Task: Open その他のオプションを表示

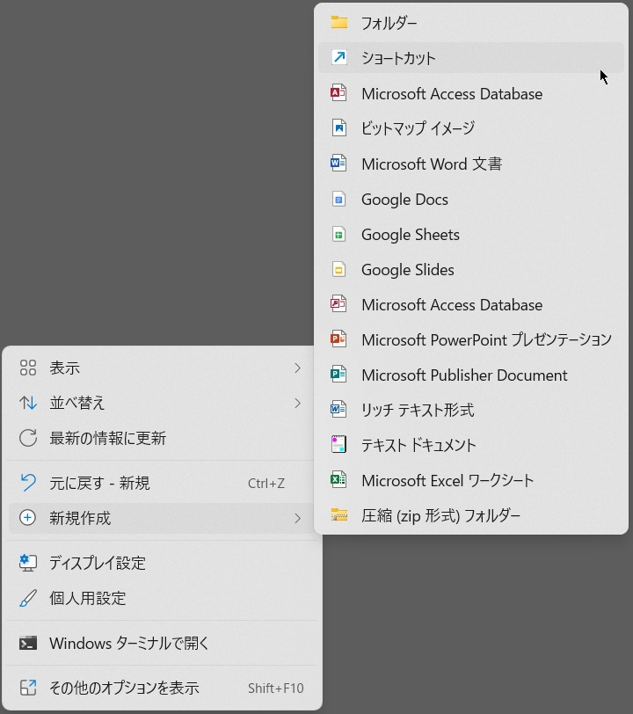Action: pyautogui.click(x=124, y=688)
